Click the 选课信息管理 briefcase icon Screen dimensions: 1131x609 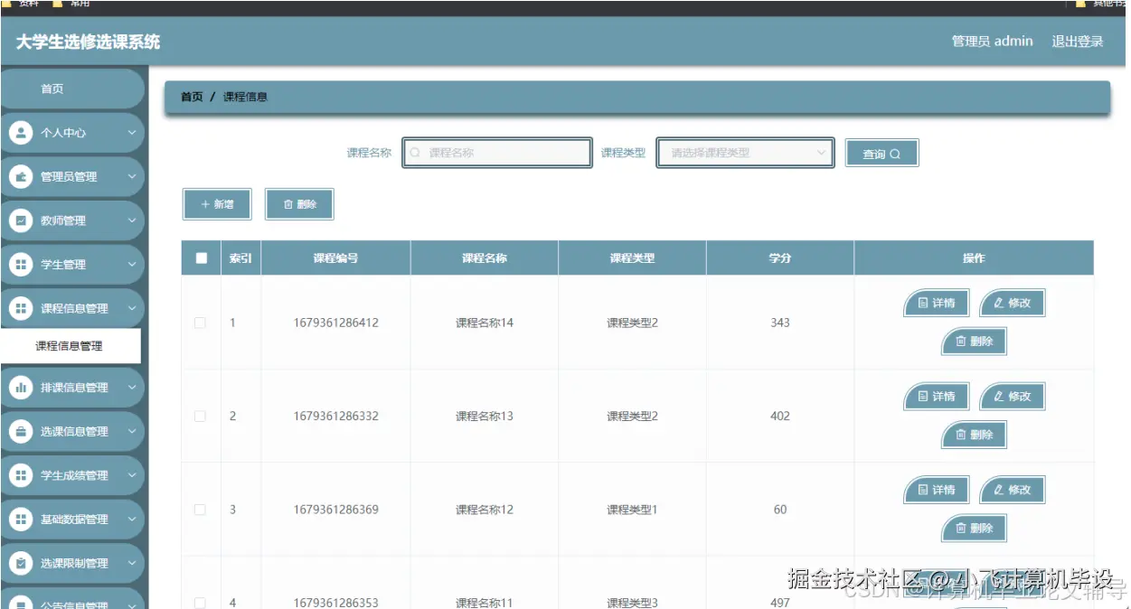click(x=21, y=432)
